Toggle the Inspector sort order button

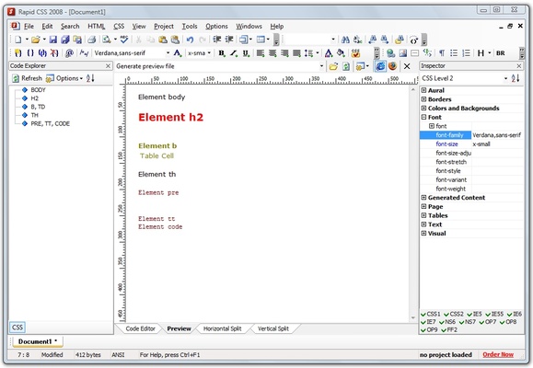tap(516, 78)
